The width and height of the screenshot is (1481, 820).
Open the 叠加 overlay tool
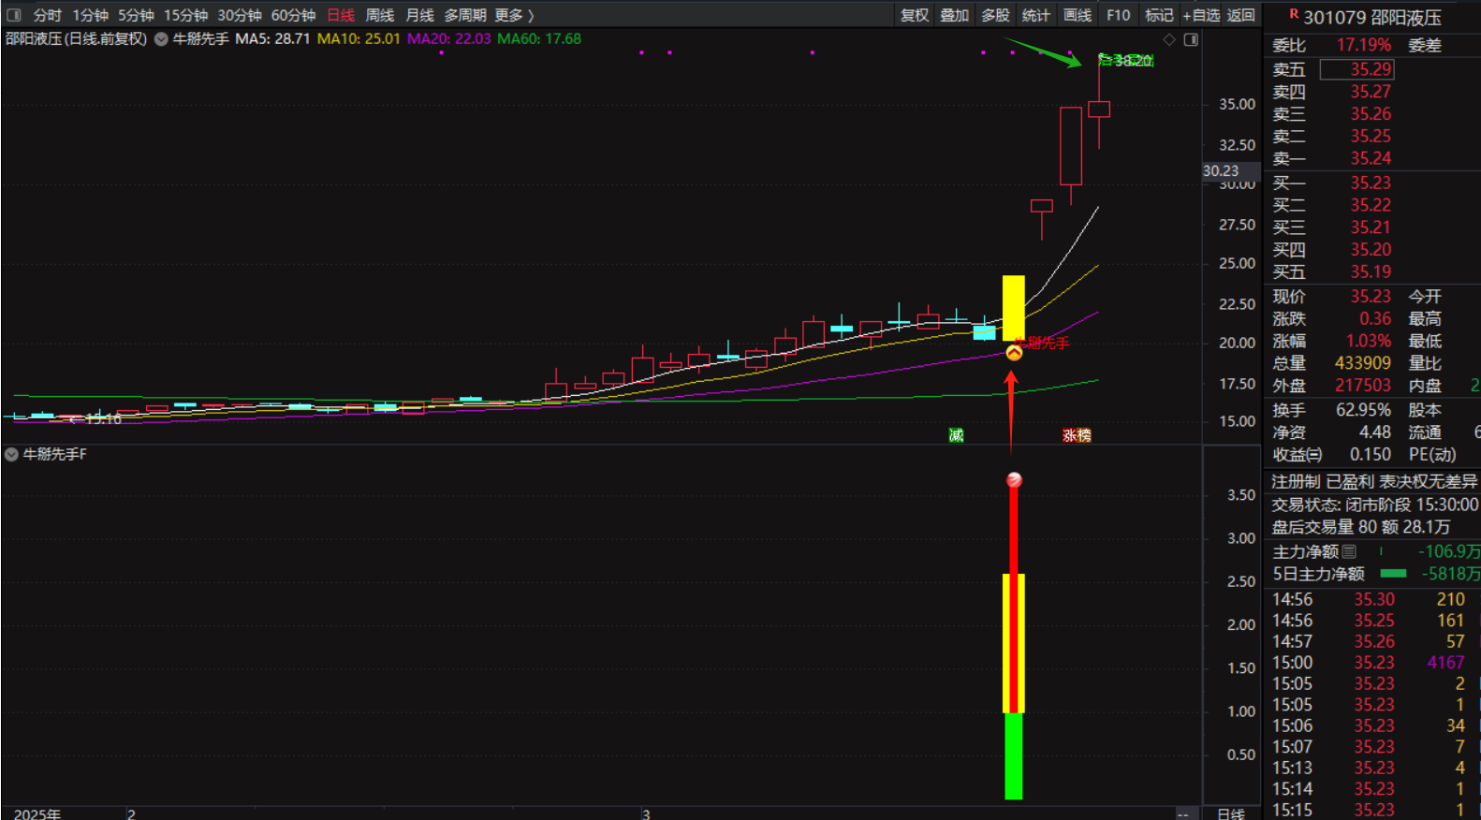[954, 15]
